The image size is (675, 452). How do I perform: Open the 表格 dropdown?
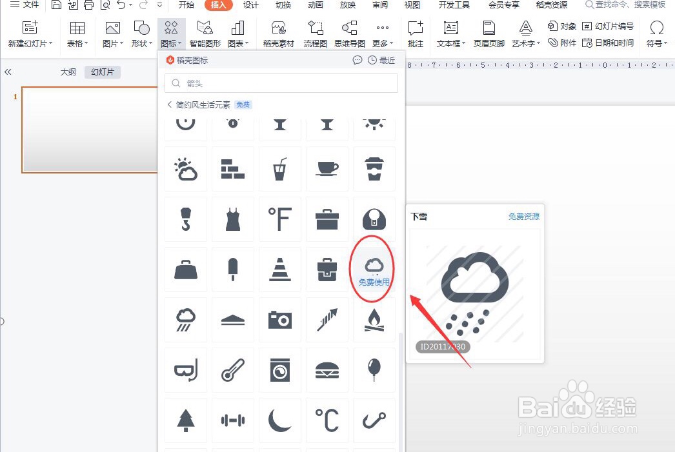pyautogui.click(x=77, y=34)
